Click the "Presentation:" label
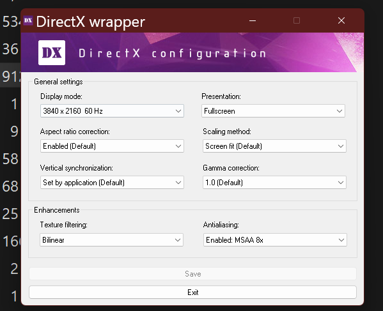The image size is (383, 311). [221, 96]
